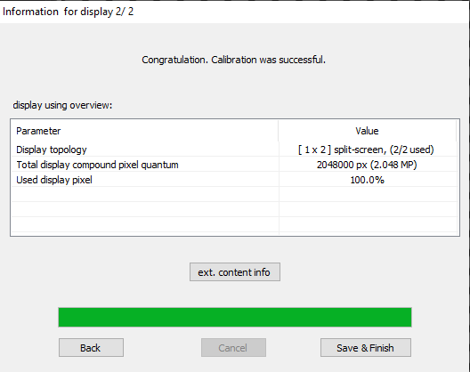Click the split-screen topology value cell
This screenshot has width=470, height=372.
point(369,150)
